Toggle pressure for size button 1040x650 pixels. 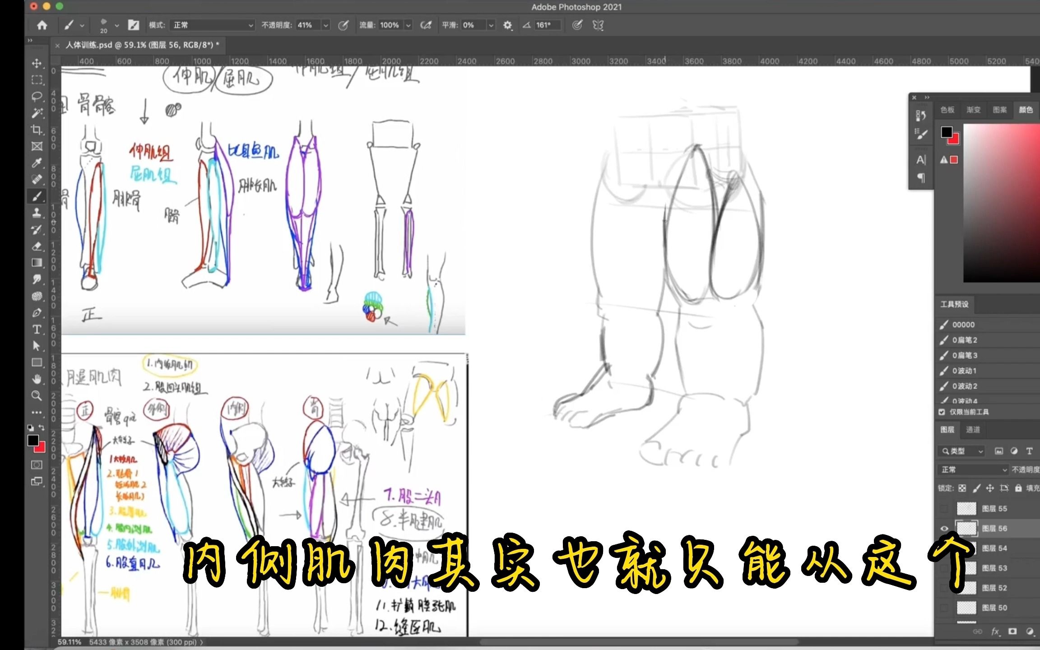point(577,25)
